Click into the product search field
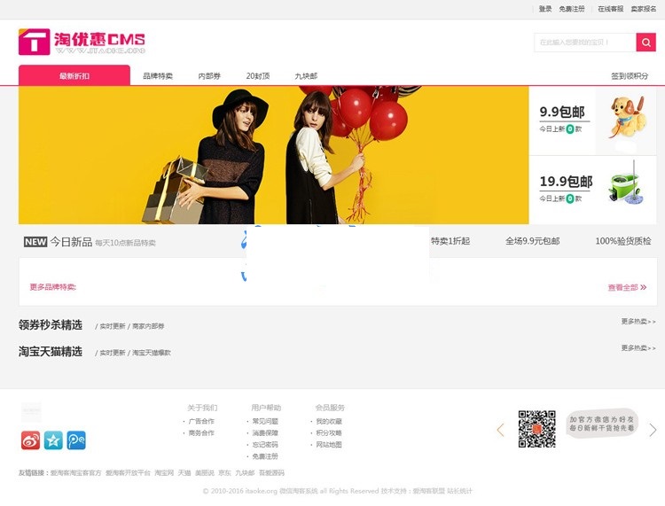Viewport: 665px width, 506px height. pos(584,43)
